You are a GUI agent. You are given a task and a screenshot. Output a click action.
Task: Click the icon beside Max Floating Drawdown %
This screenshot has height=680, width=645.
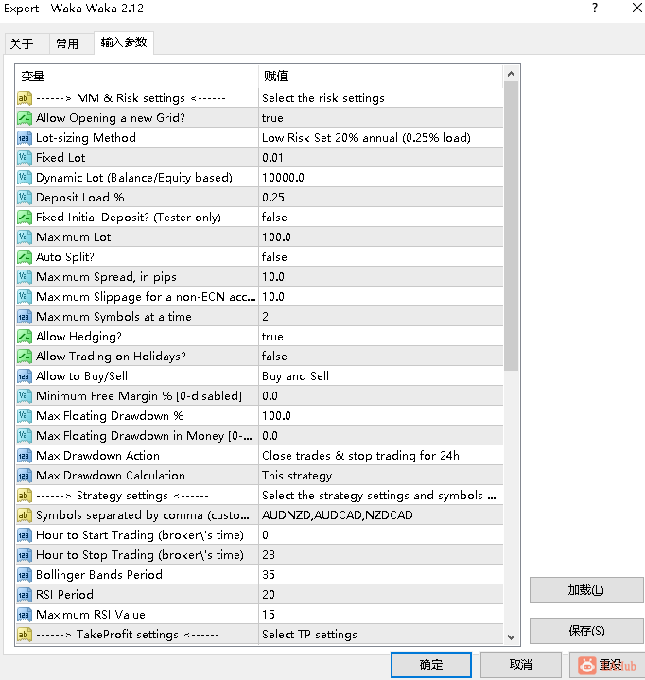coord(25,416)
